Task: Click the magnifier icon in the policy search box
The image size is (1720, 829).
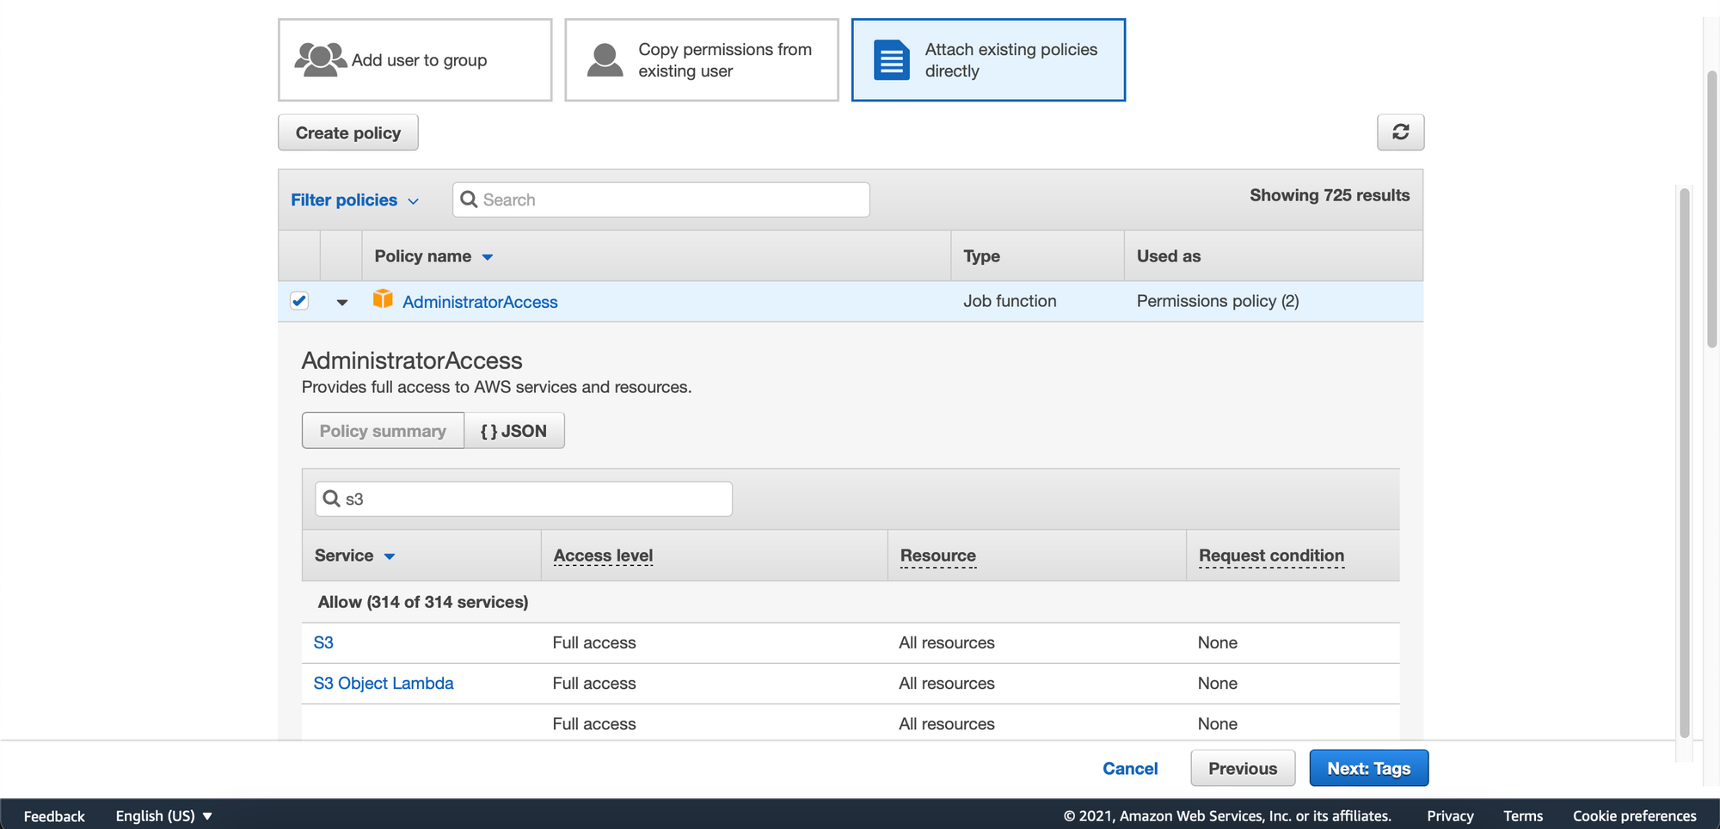Action: 469,200
